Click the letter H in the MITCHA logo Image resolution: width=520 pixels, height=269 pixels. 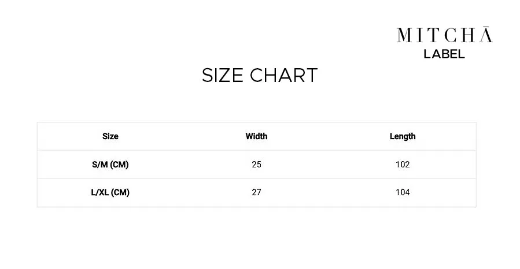point(468,35)
